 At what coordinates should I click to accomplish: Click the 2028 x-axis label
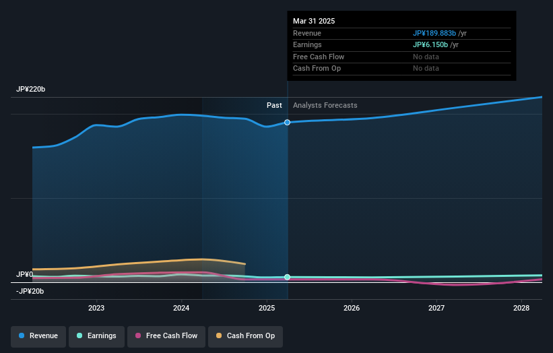pos(521,309)
